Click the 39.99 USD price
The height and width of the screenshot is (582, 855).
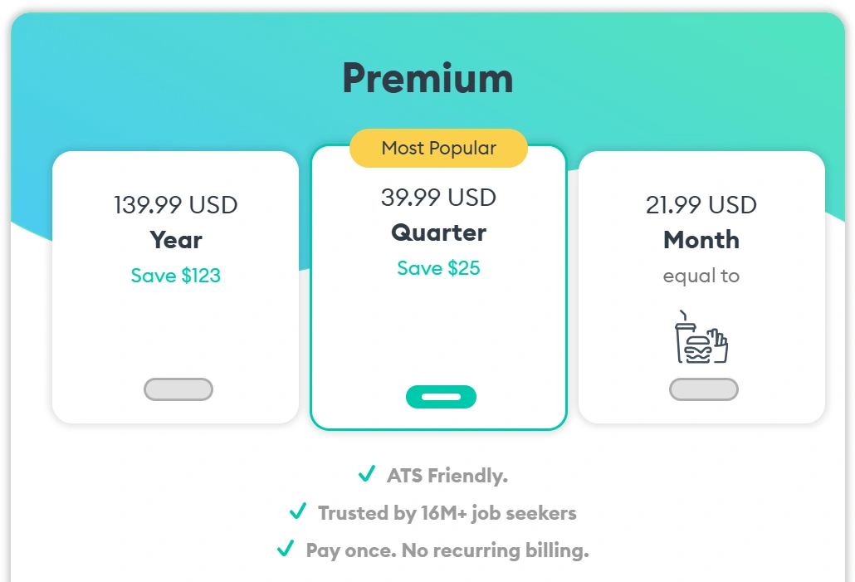point(438,198)
